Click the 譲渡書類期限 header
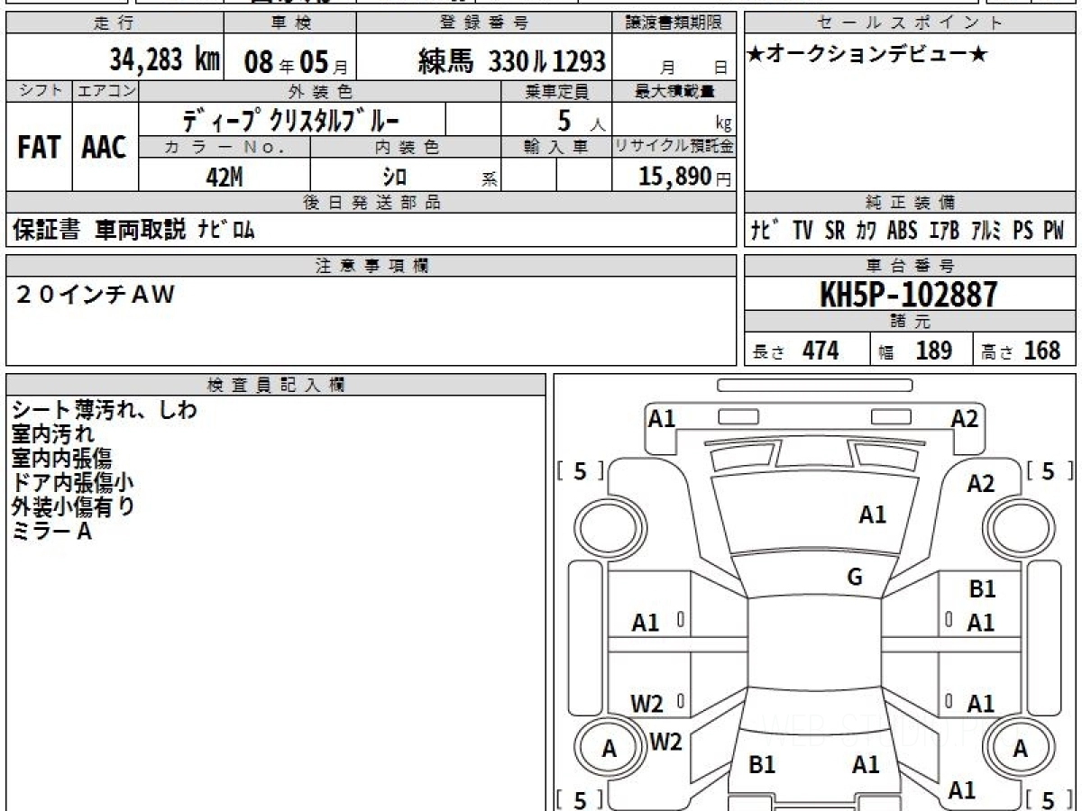 pyautogui.click(x=675, y=23)
